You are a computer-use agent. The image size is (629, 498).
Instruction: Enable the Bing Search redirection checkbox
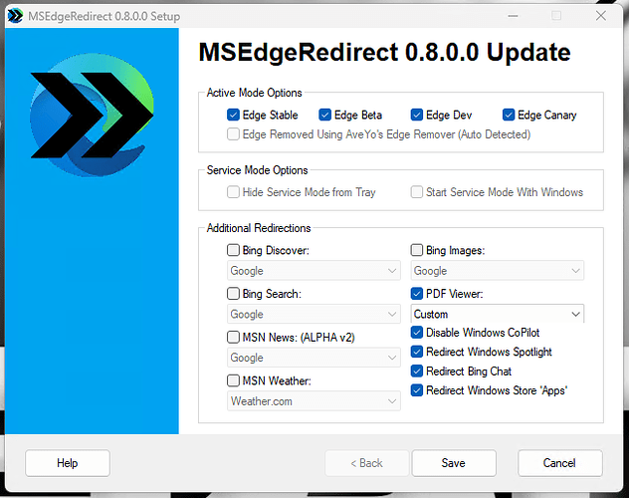(x=233, y=295)
